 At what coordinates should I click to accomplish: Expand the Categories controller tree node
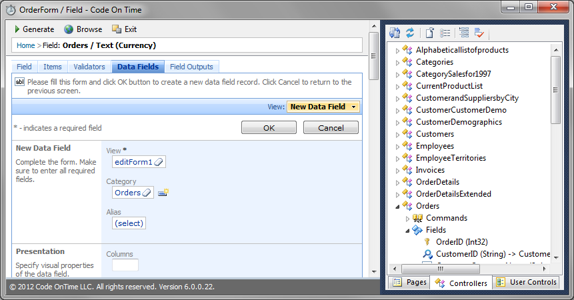(398, 62)
